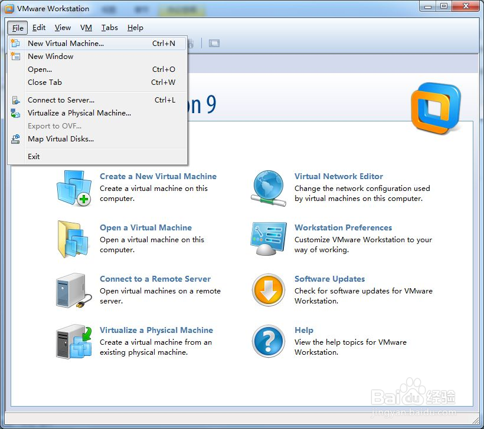Choose New Virtual Machine... from File menu
484x429 pixels.
point(97,44)
